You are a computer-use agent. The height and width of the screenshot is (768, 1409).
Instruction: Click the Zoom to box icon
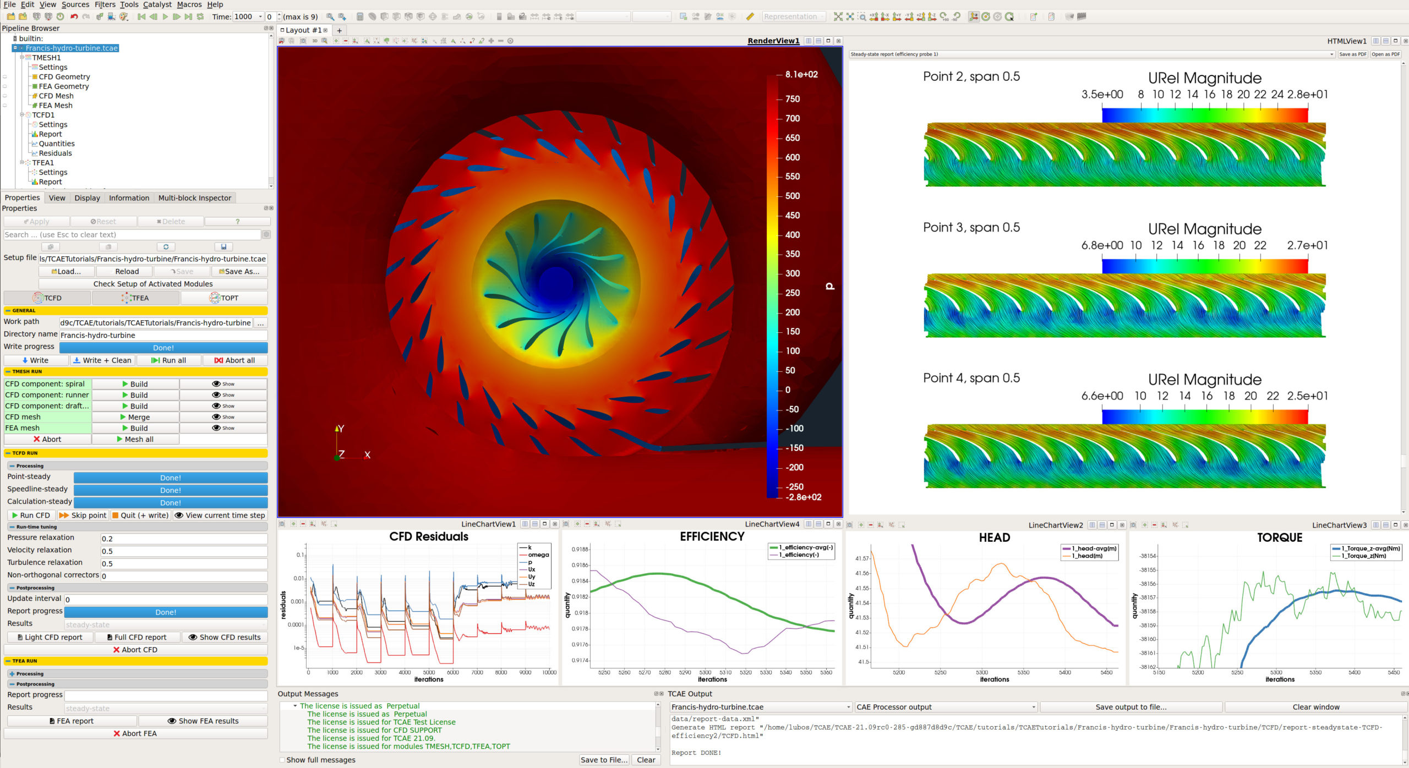862,17
